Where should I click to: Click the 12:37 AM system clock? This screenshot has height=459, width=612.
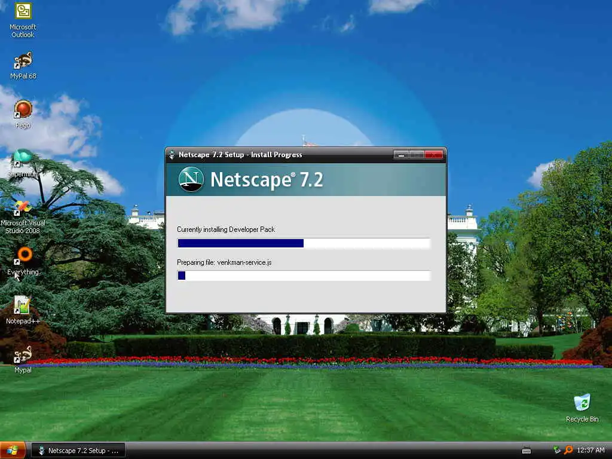click(x=590, y=450)
